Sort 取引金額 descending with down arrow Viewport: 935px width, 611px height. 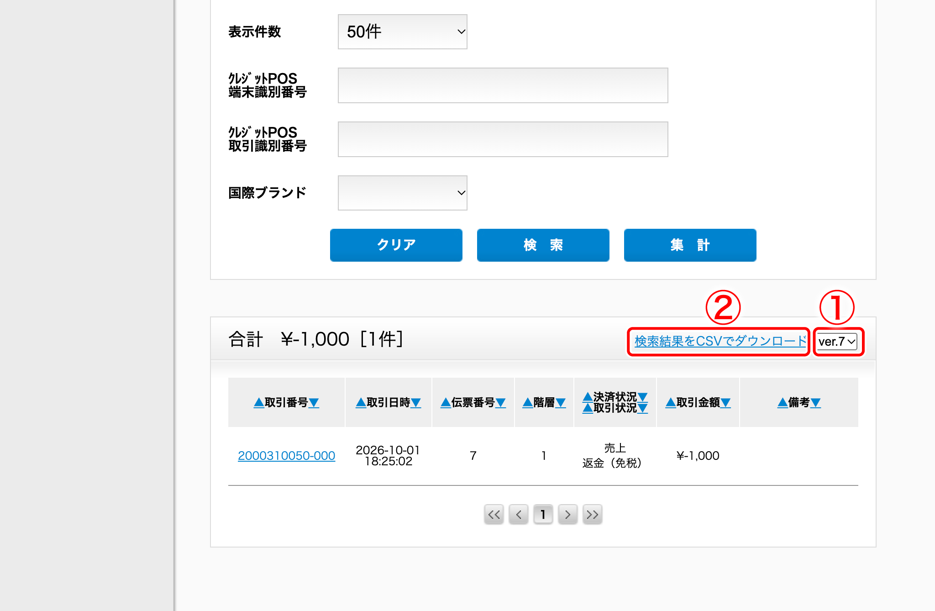(x=725, y=402)
